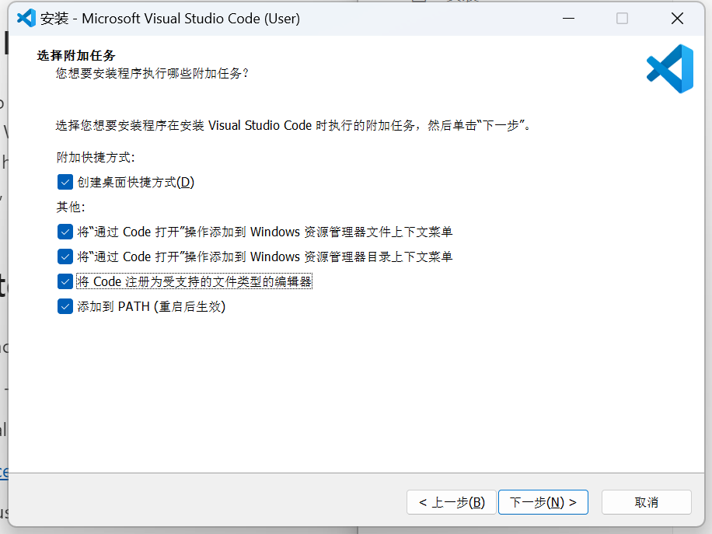Click the 其他: section label
This screenshot has height=534, width=712.
pos(71,207)
